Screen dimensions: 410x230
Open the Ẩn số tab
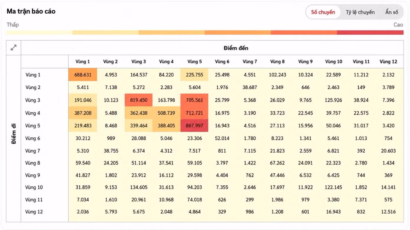coord(392,12)
